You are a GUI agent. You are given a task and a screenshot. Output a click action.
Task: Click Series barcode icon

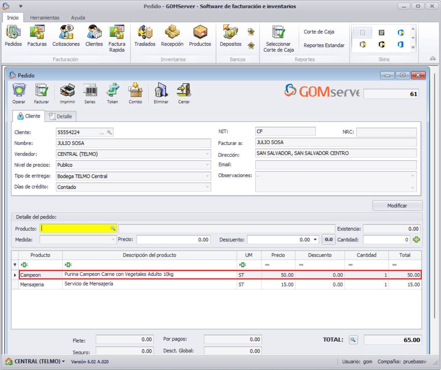click(x=90, y=94)
